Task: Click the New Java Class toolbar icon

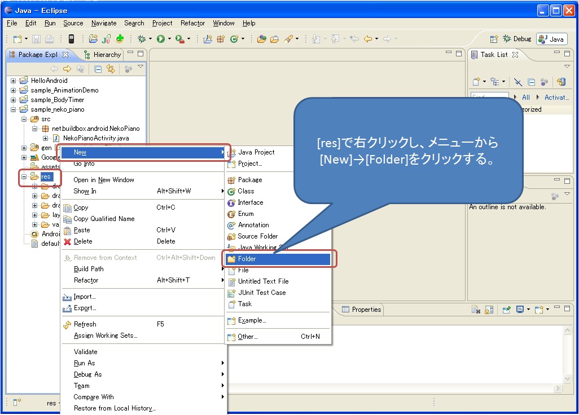Action: point(234,39)
